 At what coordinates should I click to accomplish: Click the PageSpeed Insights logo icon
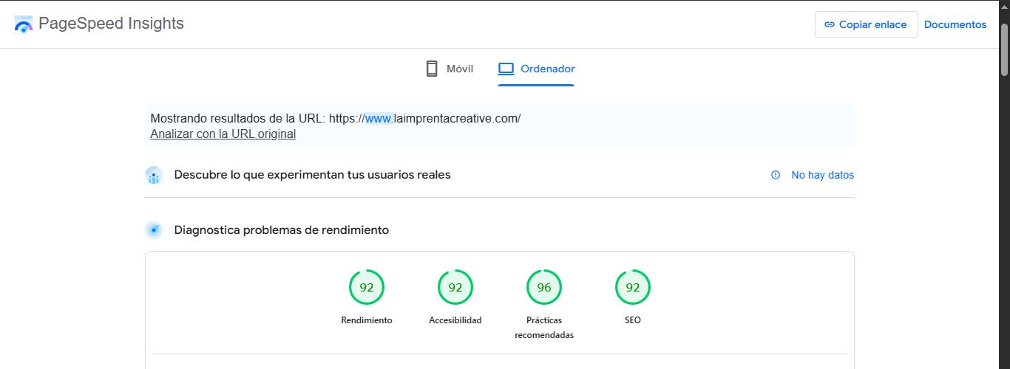24,24
